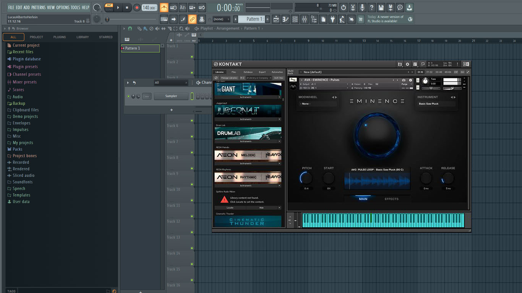Open the TOOLS menu
This screenshot has width=522, height=293.
[x=75, y=7]
